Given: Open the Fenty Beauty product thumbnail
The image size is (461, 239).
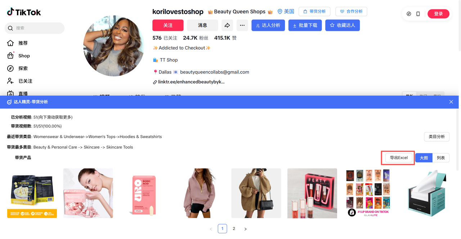Looking at the screenshot, I should coord(312,193).
